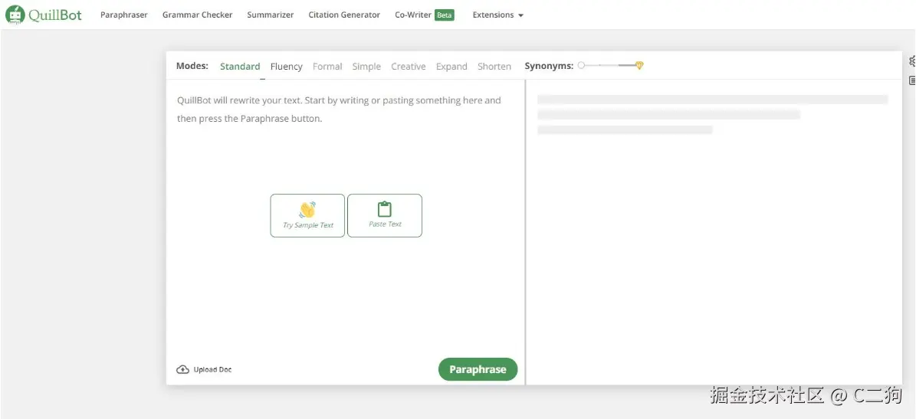Click the cloud Upload Doc icon
Image resolution: width=916 pixels, height=419 pixels.
pos(183,369)
